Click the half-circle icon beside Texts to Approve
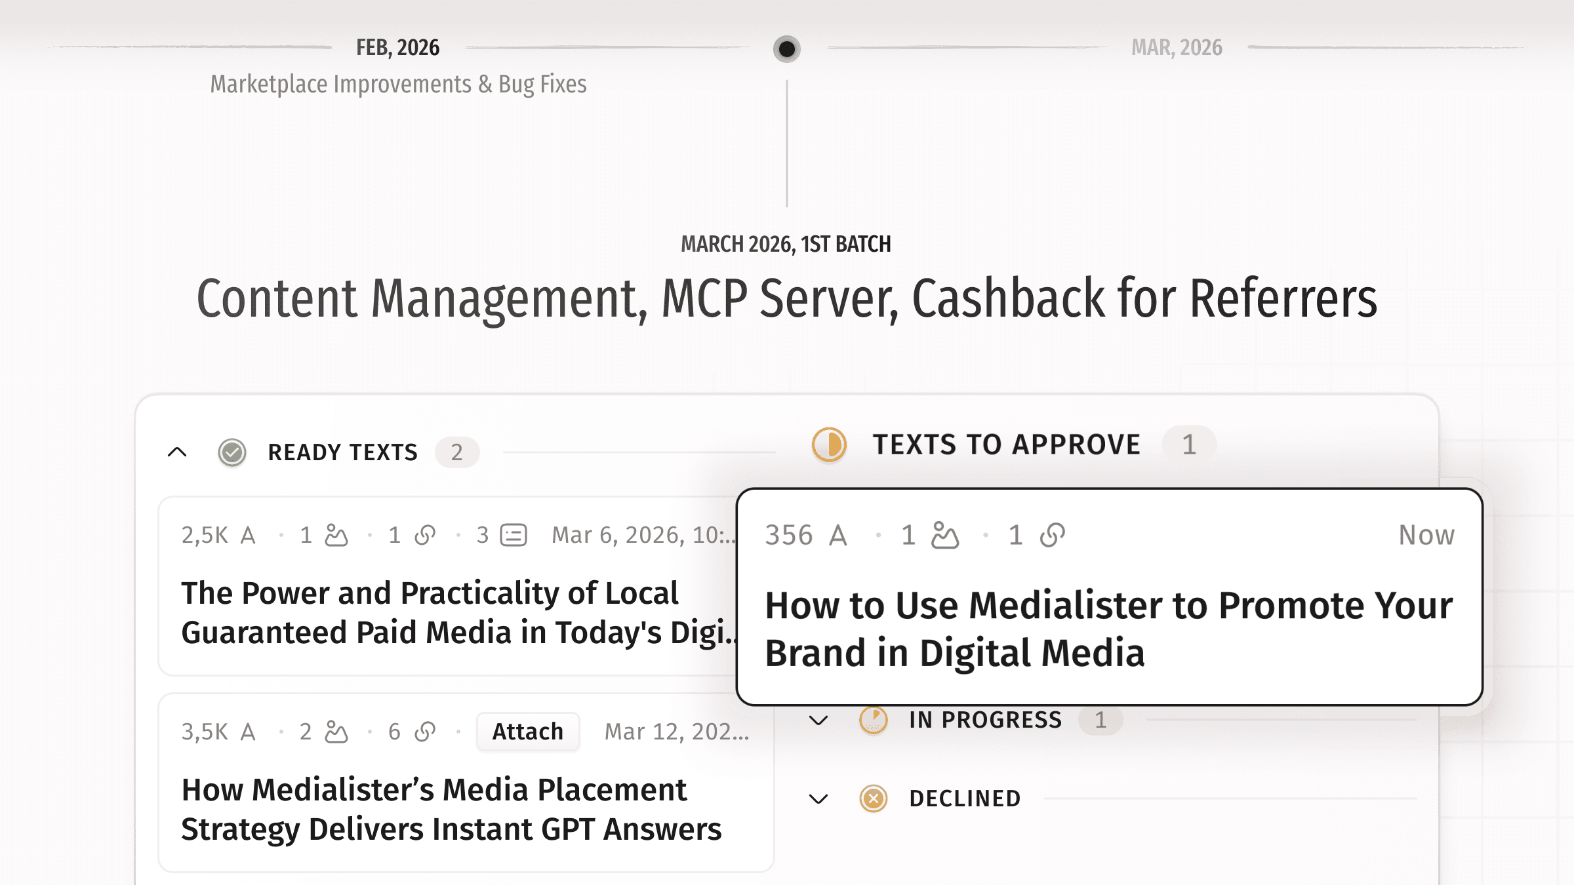The height and width of the screenshot is (885, 1574). pos(829,444)
